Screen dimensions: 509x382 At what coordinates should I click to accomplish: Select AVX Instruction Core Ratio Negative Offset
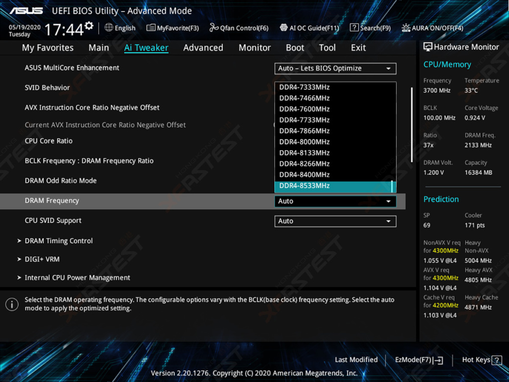coord(92,107)
